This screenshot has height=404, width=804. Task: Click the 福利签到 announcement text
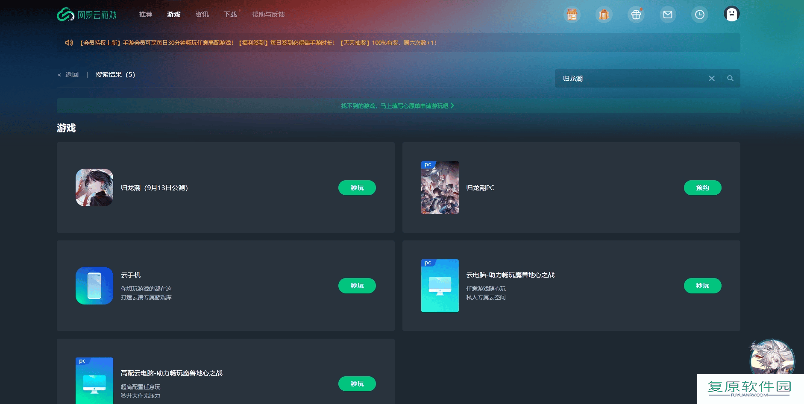(x=287, y=43)
